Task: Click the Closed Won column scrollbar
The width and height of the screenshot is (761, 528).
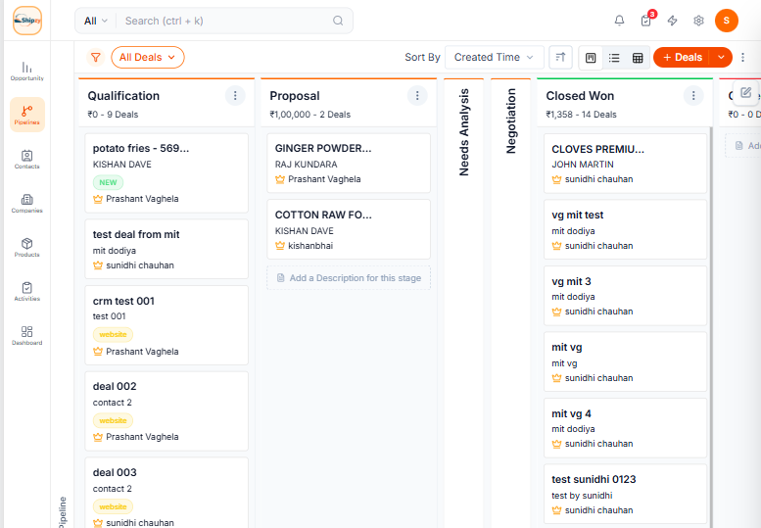Action: coord(711,327)
